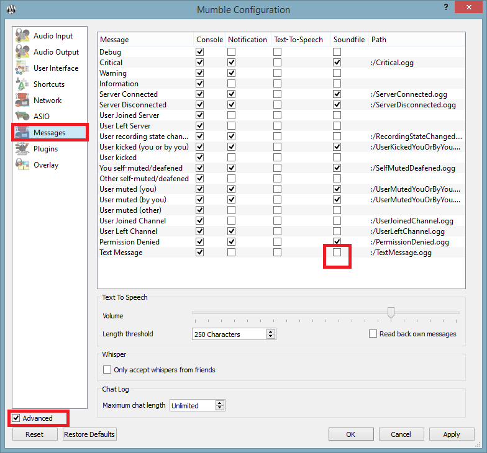Uncheck Soundfile for User muted (by you)

click(337, 200)
